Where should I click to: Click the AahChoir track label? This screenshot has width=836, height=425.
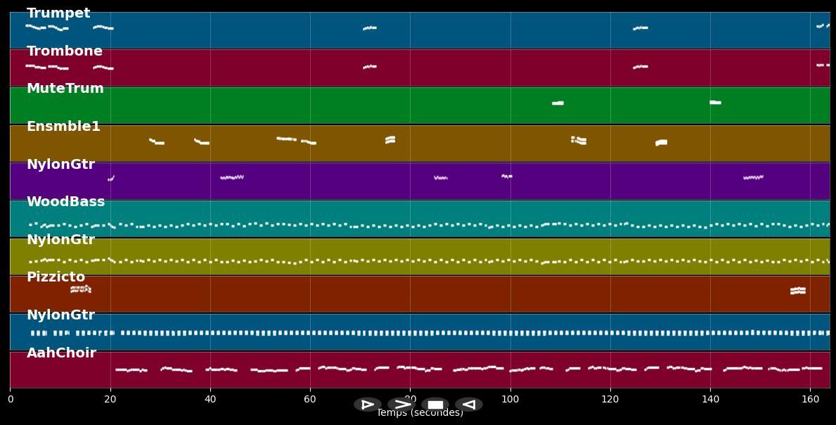pyautogui.click(x=61, y=353)
